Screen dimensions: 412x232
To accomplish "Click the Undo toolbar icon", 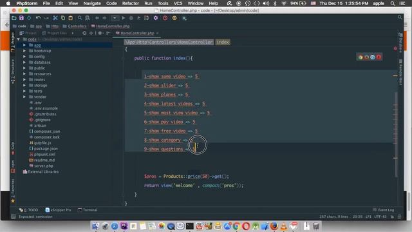I will tap(39, 18).
